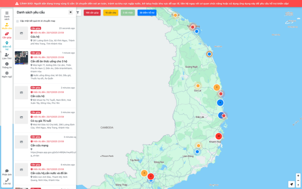Image resolution: width=302 pixels, height=189 pixels.
Task: Toggle the yellow '15 cần cho' filter
Action: [x=111, y=13]
